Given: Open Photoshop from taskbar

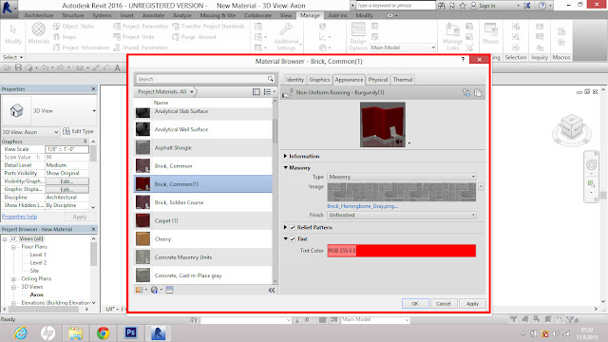Looking at the screenshot, I should click(131, 332).
